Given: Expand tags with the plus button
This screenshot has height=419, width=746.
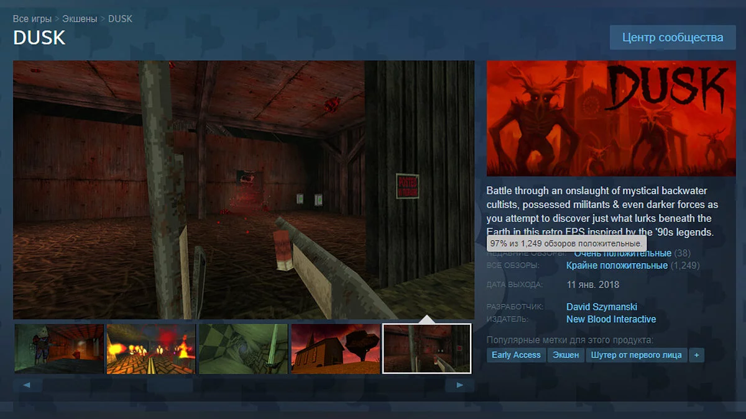Looking at the screenshot, I should pyautogui.click(x=697, y=355).
